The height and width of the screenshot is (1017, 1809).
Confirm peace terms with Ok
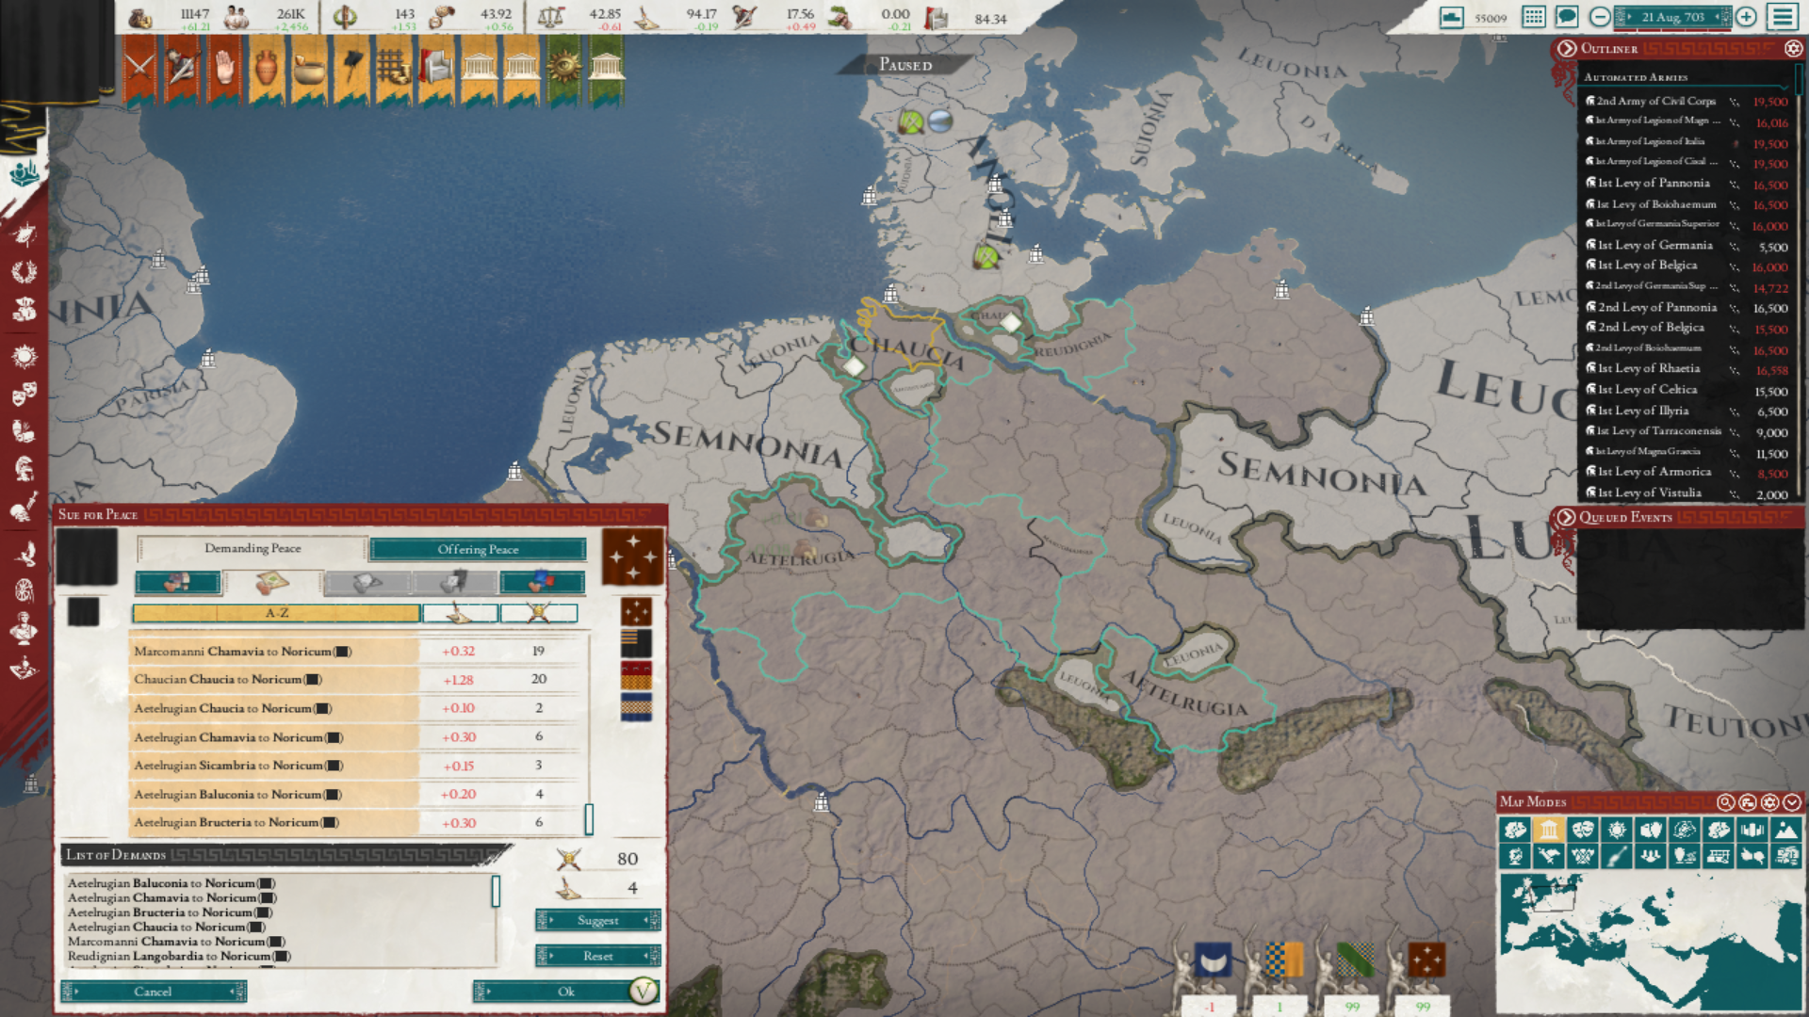coord(565,992)
